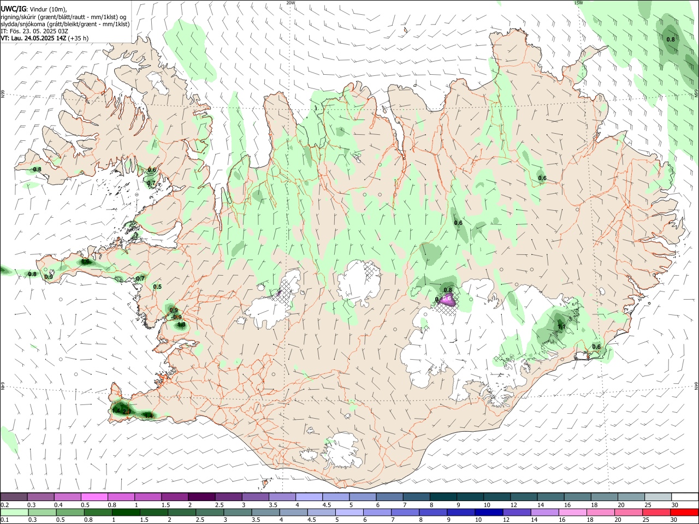Click the 'slydda/snjókoma (grátt/bleikt/grænt - mm/1klst)' line
Screen dimensions: 699x524
click(x=65, y=24)
